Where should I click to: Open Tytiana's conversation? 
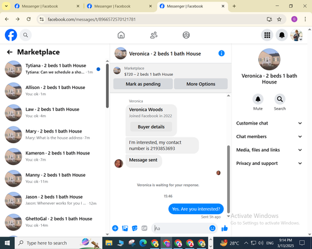53,69
